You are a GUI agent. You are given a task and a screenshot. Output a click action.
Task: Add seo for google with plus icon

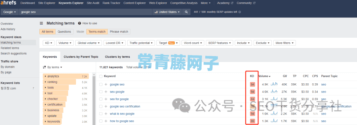[x=106, y=99]
